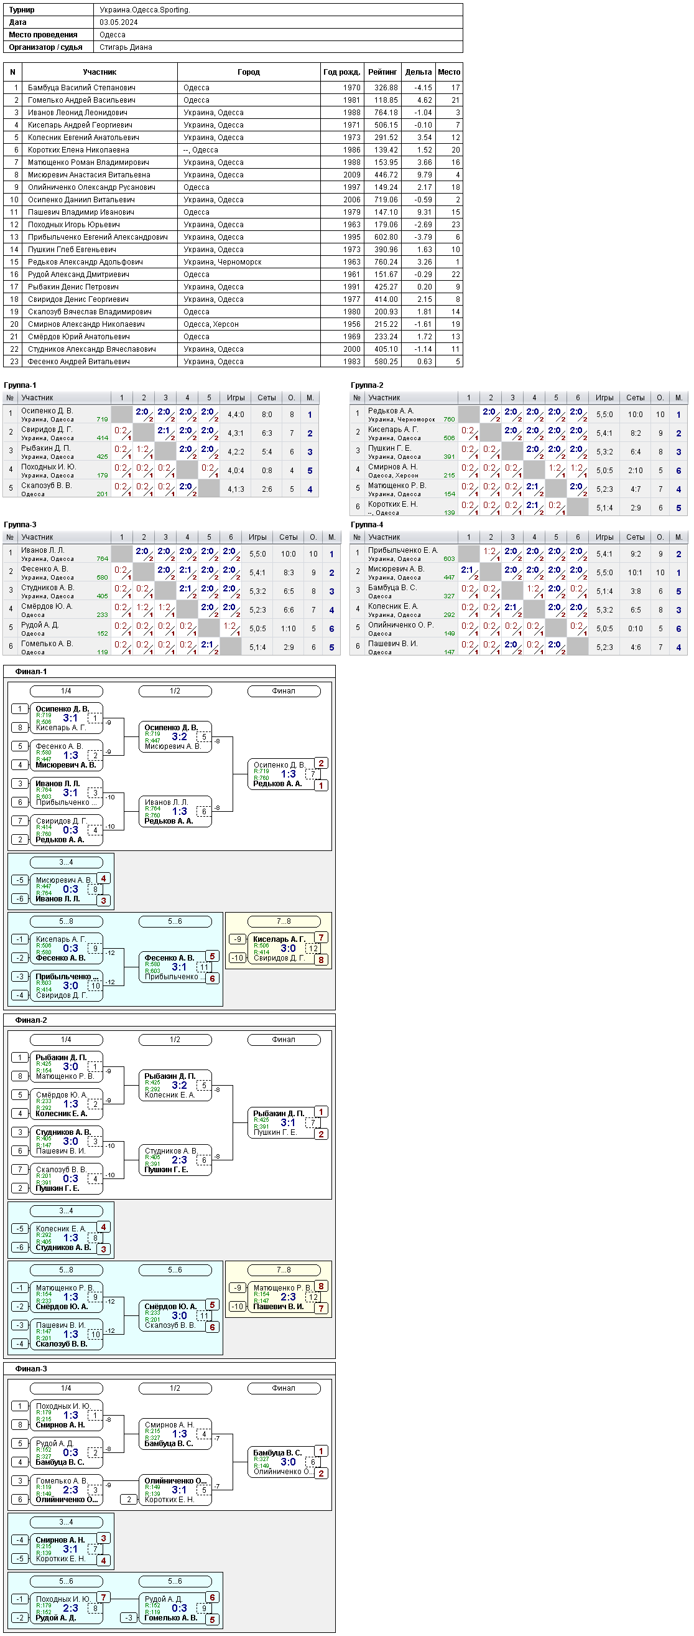The height and width of the screenshot is (1636, 694).
Task: Click organizer name 'Стигарь Диана'
Action: point(126,47)
